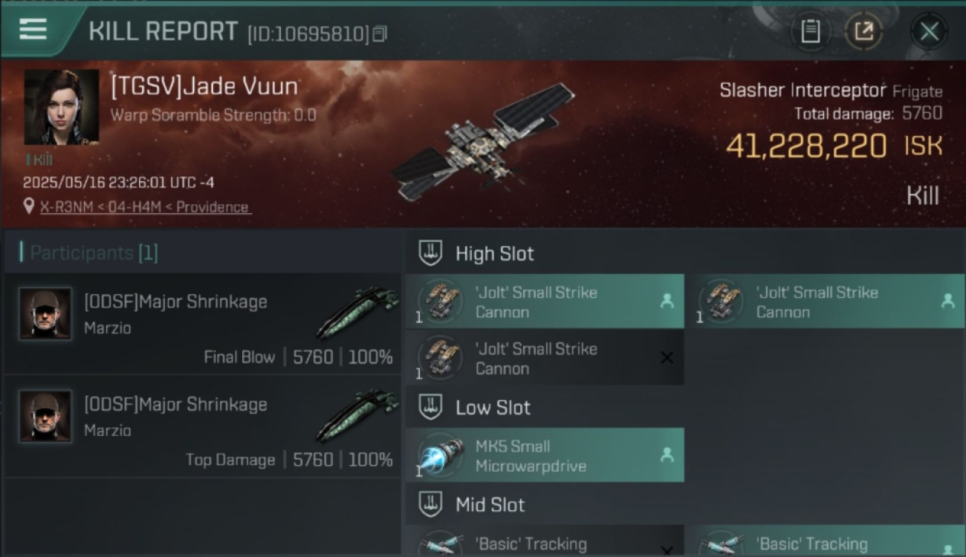Open the hamburger menu in the top-left corner

tap(33, 30)
